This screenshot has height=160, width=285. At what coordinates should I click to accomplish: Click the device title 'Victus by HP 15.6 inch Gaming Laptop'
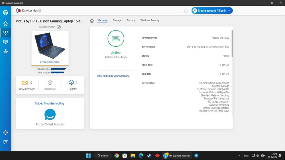click(49, 21)
